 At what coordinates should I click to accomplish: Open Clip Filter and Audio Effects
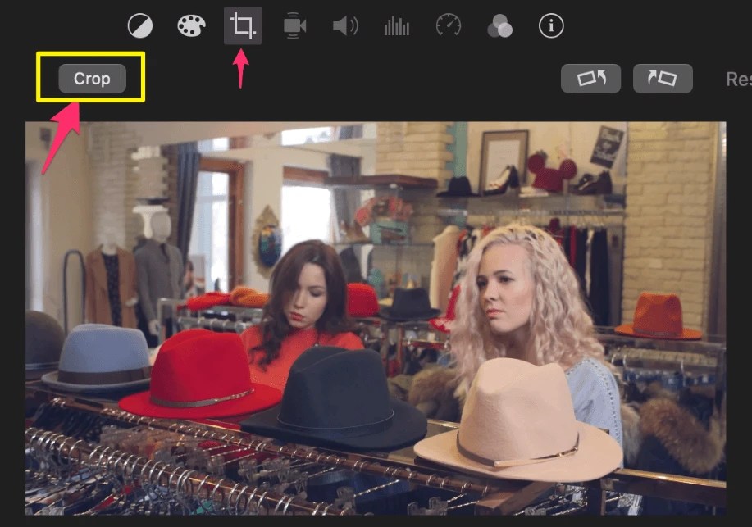pos(499,25)
